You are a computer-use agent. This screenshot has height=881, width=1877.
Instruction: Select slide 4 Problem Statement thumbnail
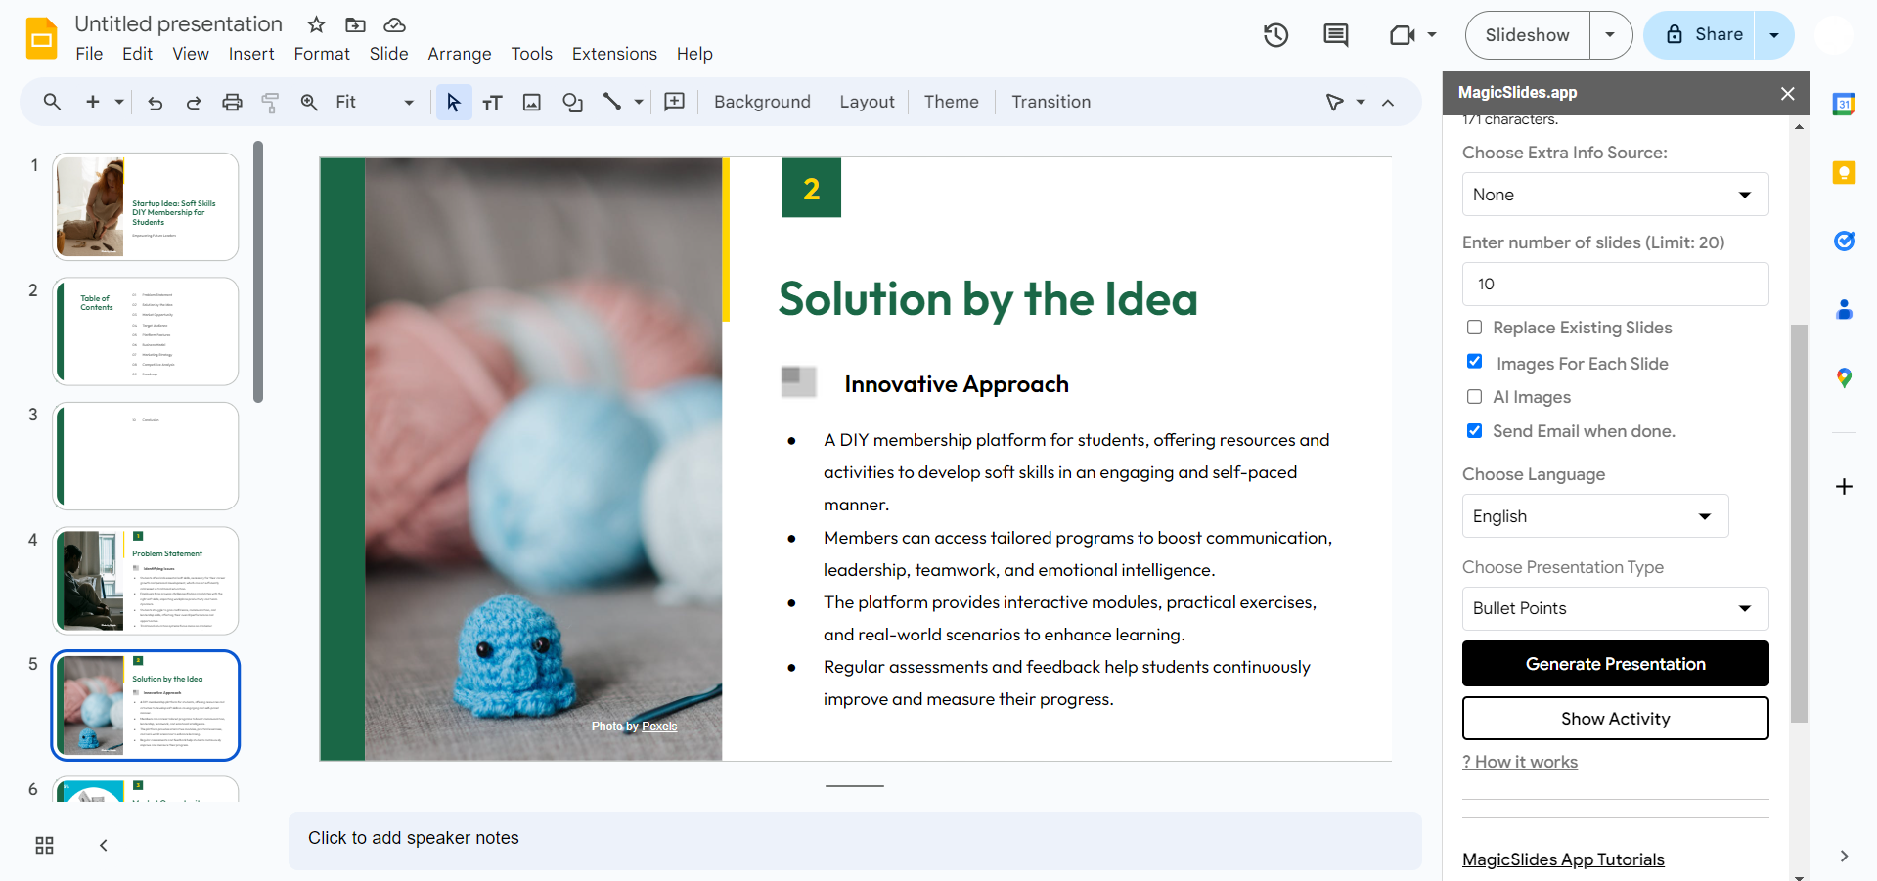[x=146, y=581]
